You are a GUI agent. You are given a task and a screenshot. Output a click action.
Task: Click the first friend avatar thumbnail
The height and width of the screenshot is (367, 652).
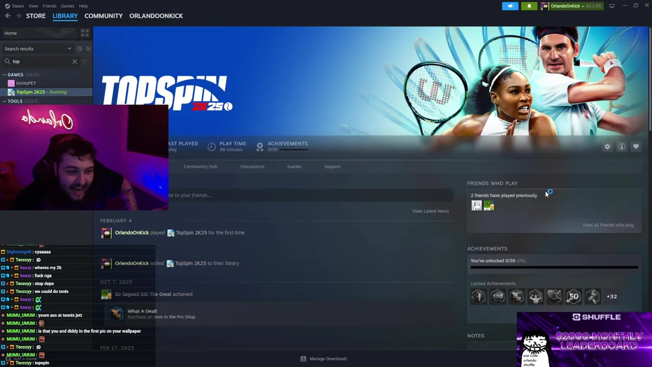tap(476, 205)
